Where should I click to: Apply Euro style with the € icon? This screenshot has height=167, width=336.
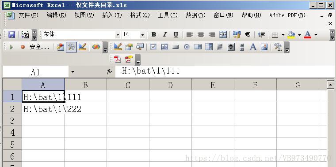[248, 34]
